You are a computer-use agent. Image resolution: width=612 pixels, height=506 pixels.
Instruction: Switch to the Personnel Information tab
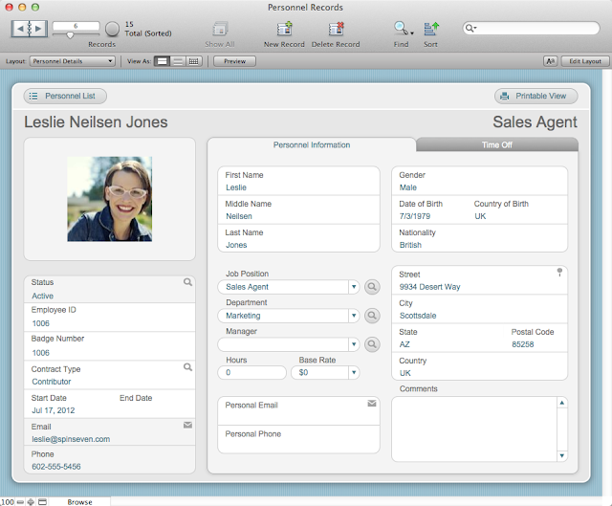(x=312, y=144)
